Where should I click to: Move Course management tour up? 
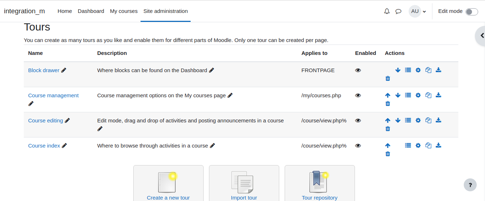point(388,95)
